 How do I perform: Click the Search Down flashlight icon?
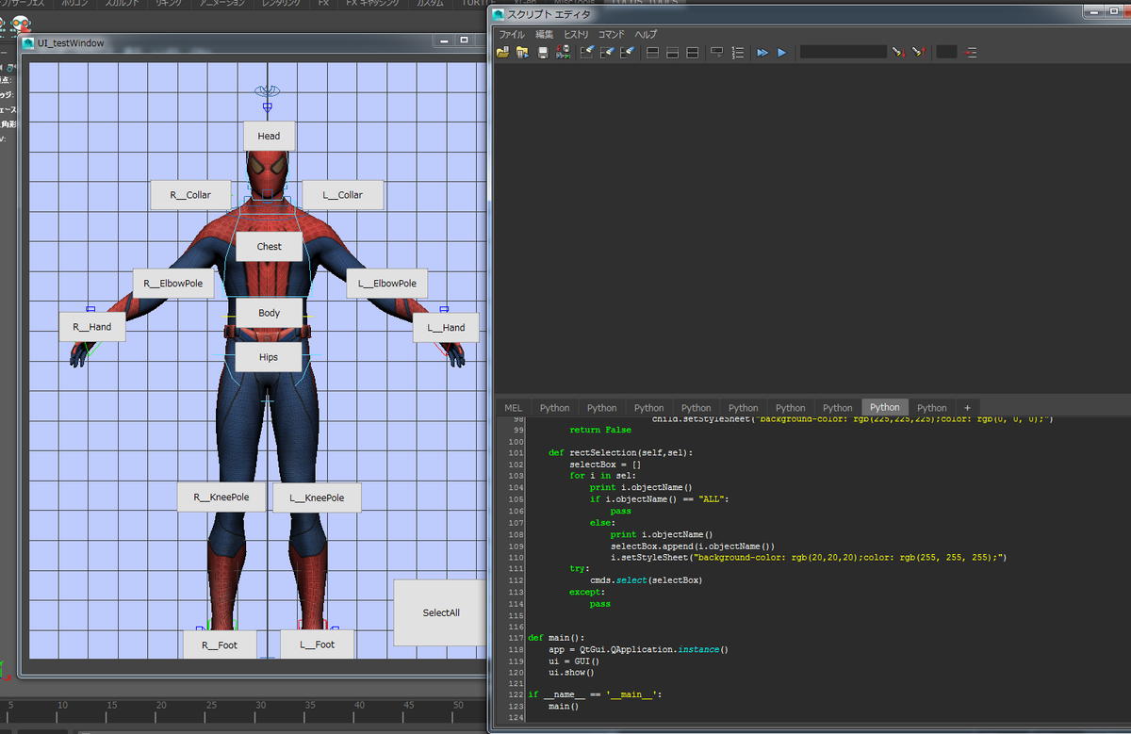click(898, 53)
